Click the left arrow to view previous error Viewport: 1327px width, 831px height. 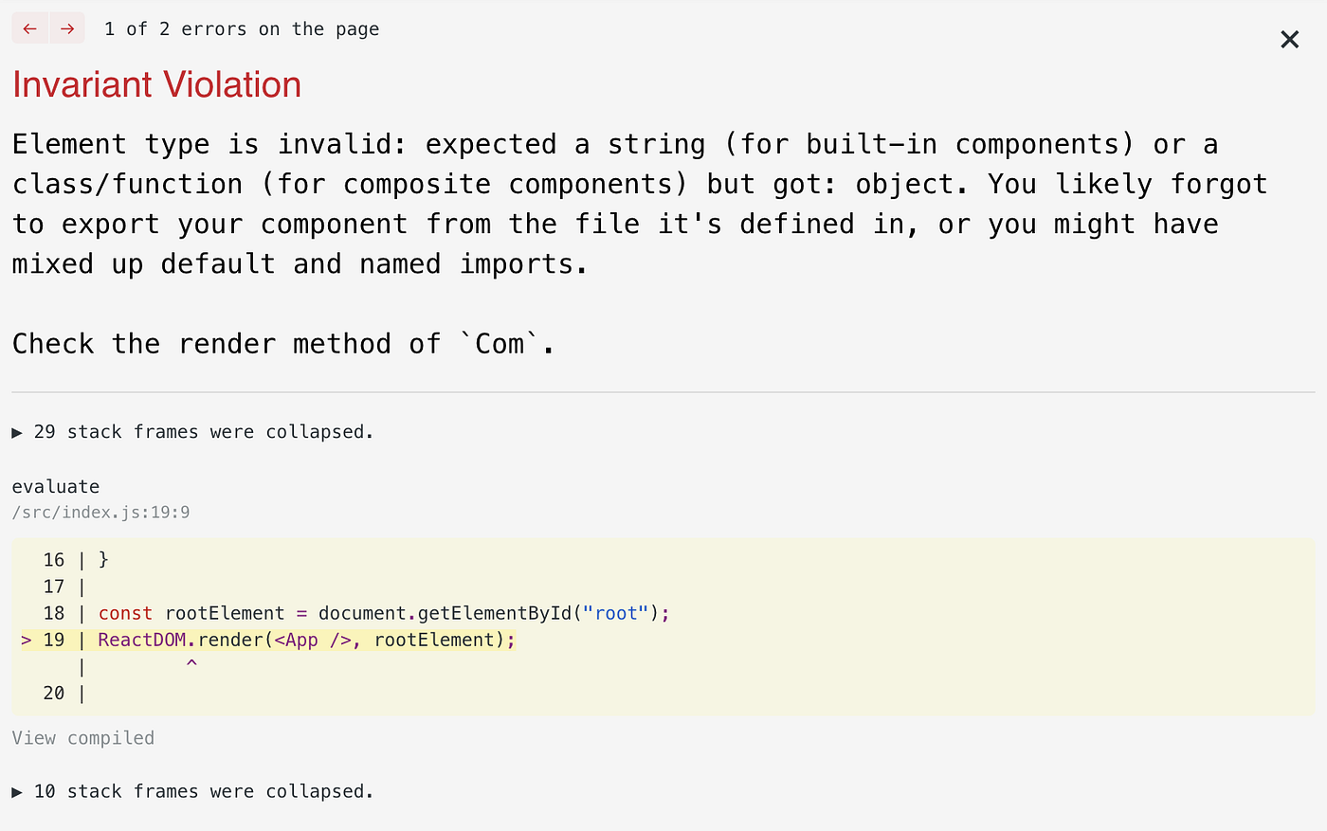click(x=29, y=27)
